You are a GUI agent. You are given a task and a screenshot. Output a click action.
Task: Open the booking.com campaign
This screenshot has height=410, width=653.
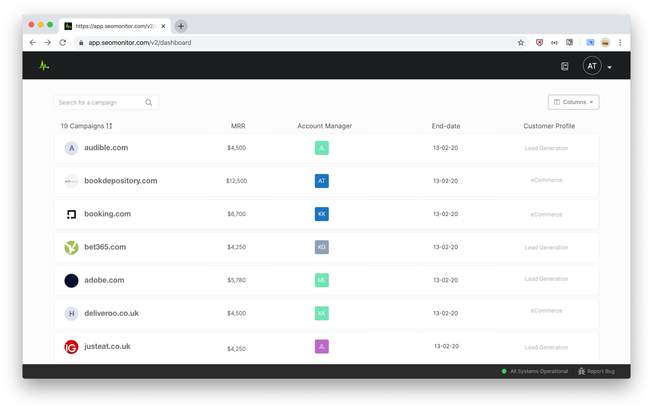pyautogui.click(x=107, y=214)
